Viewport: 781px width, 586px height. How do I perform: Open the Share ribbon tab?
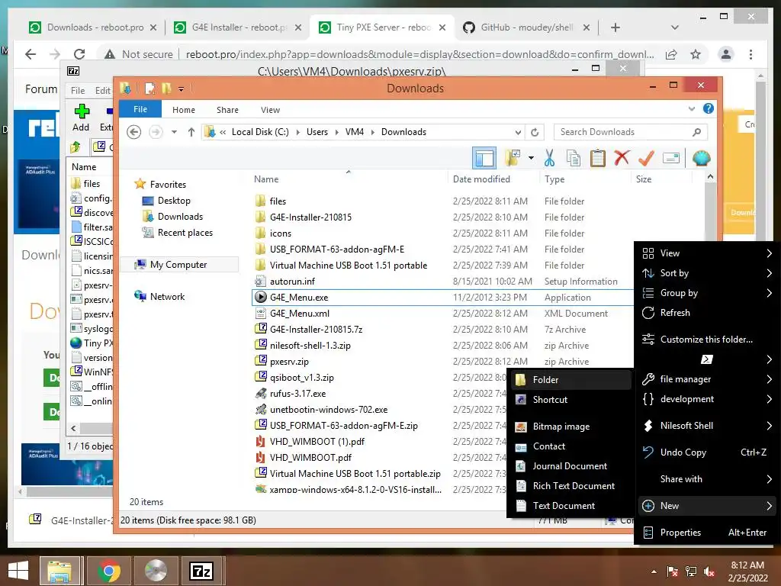tap(227, 110)
